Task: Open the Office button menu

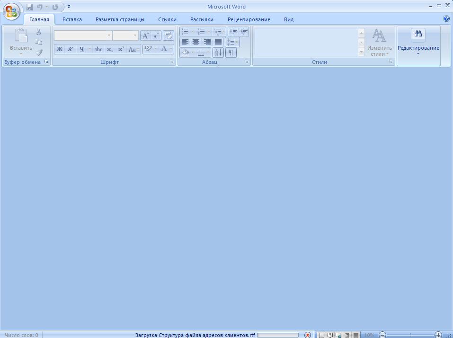Action: [x=11, y=11]
